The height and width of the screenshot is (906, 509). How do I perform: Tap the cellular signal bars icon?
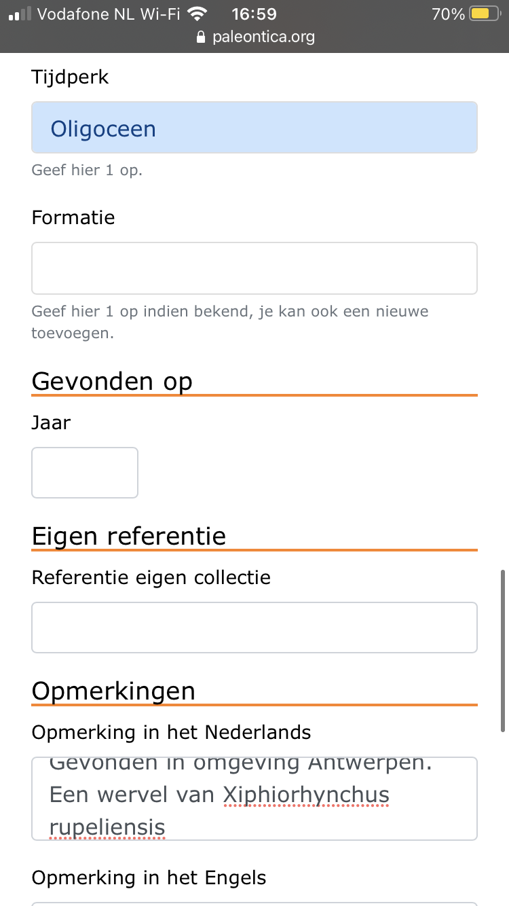[20, 14]
